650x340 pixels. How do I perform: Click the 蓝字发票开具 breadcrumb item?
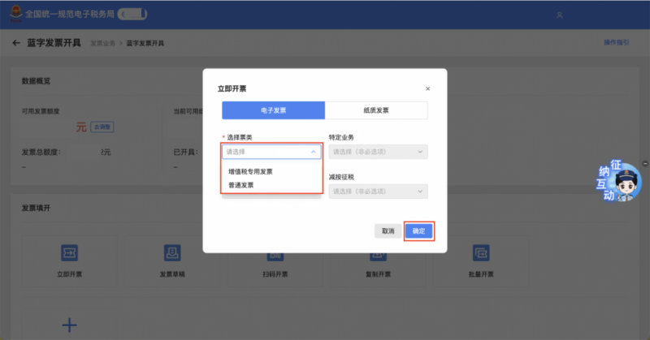pos(145,43)
